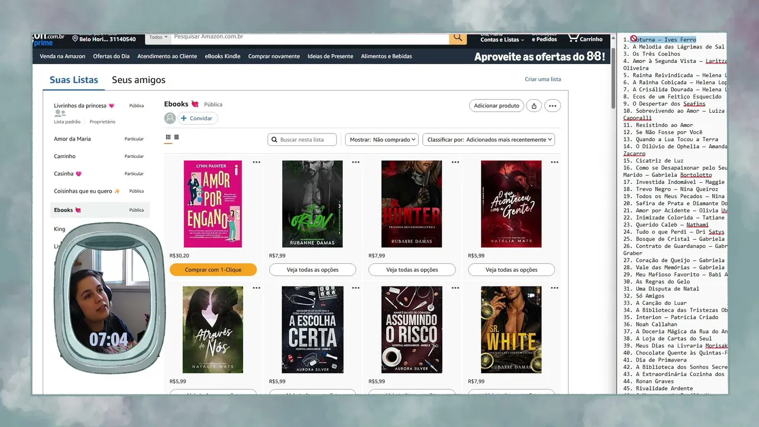
Task: Click the share icon for Ebooks list
Action: pos(534,106)
